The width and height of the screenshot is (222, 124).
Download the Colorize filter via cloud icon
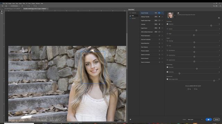(x=160, y=24)
